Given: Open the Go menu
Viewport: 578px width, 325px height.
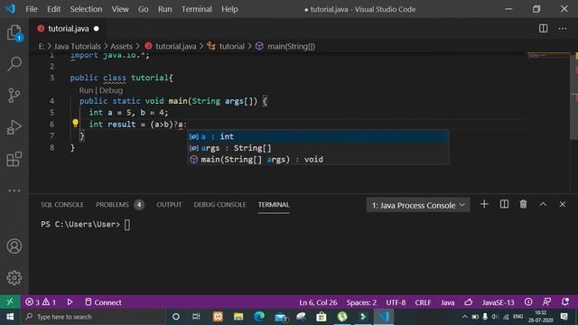Looking at the screenshot, I should (x=143, y=9).
